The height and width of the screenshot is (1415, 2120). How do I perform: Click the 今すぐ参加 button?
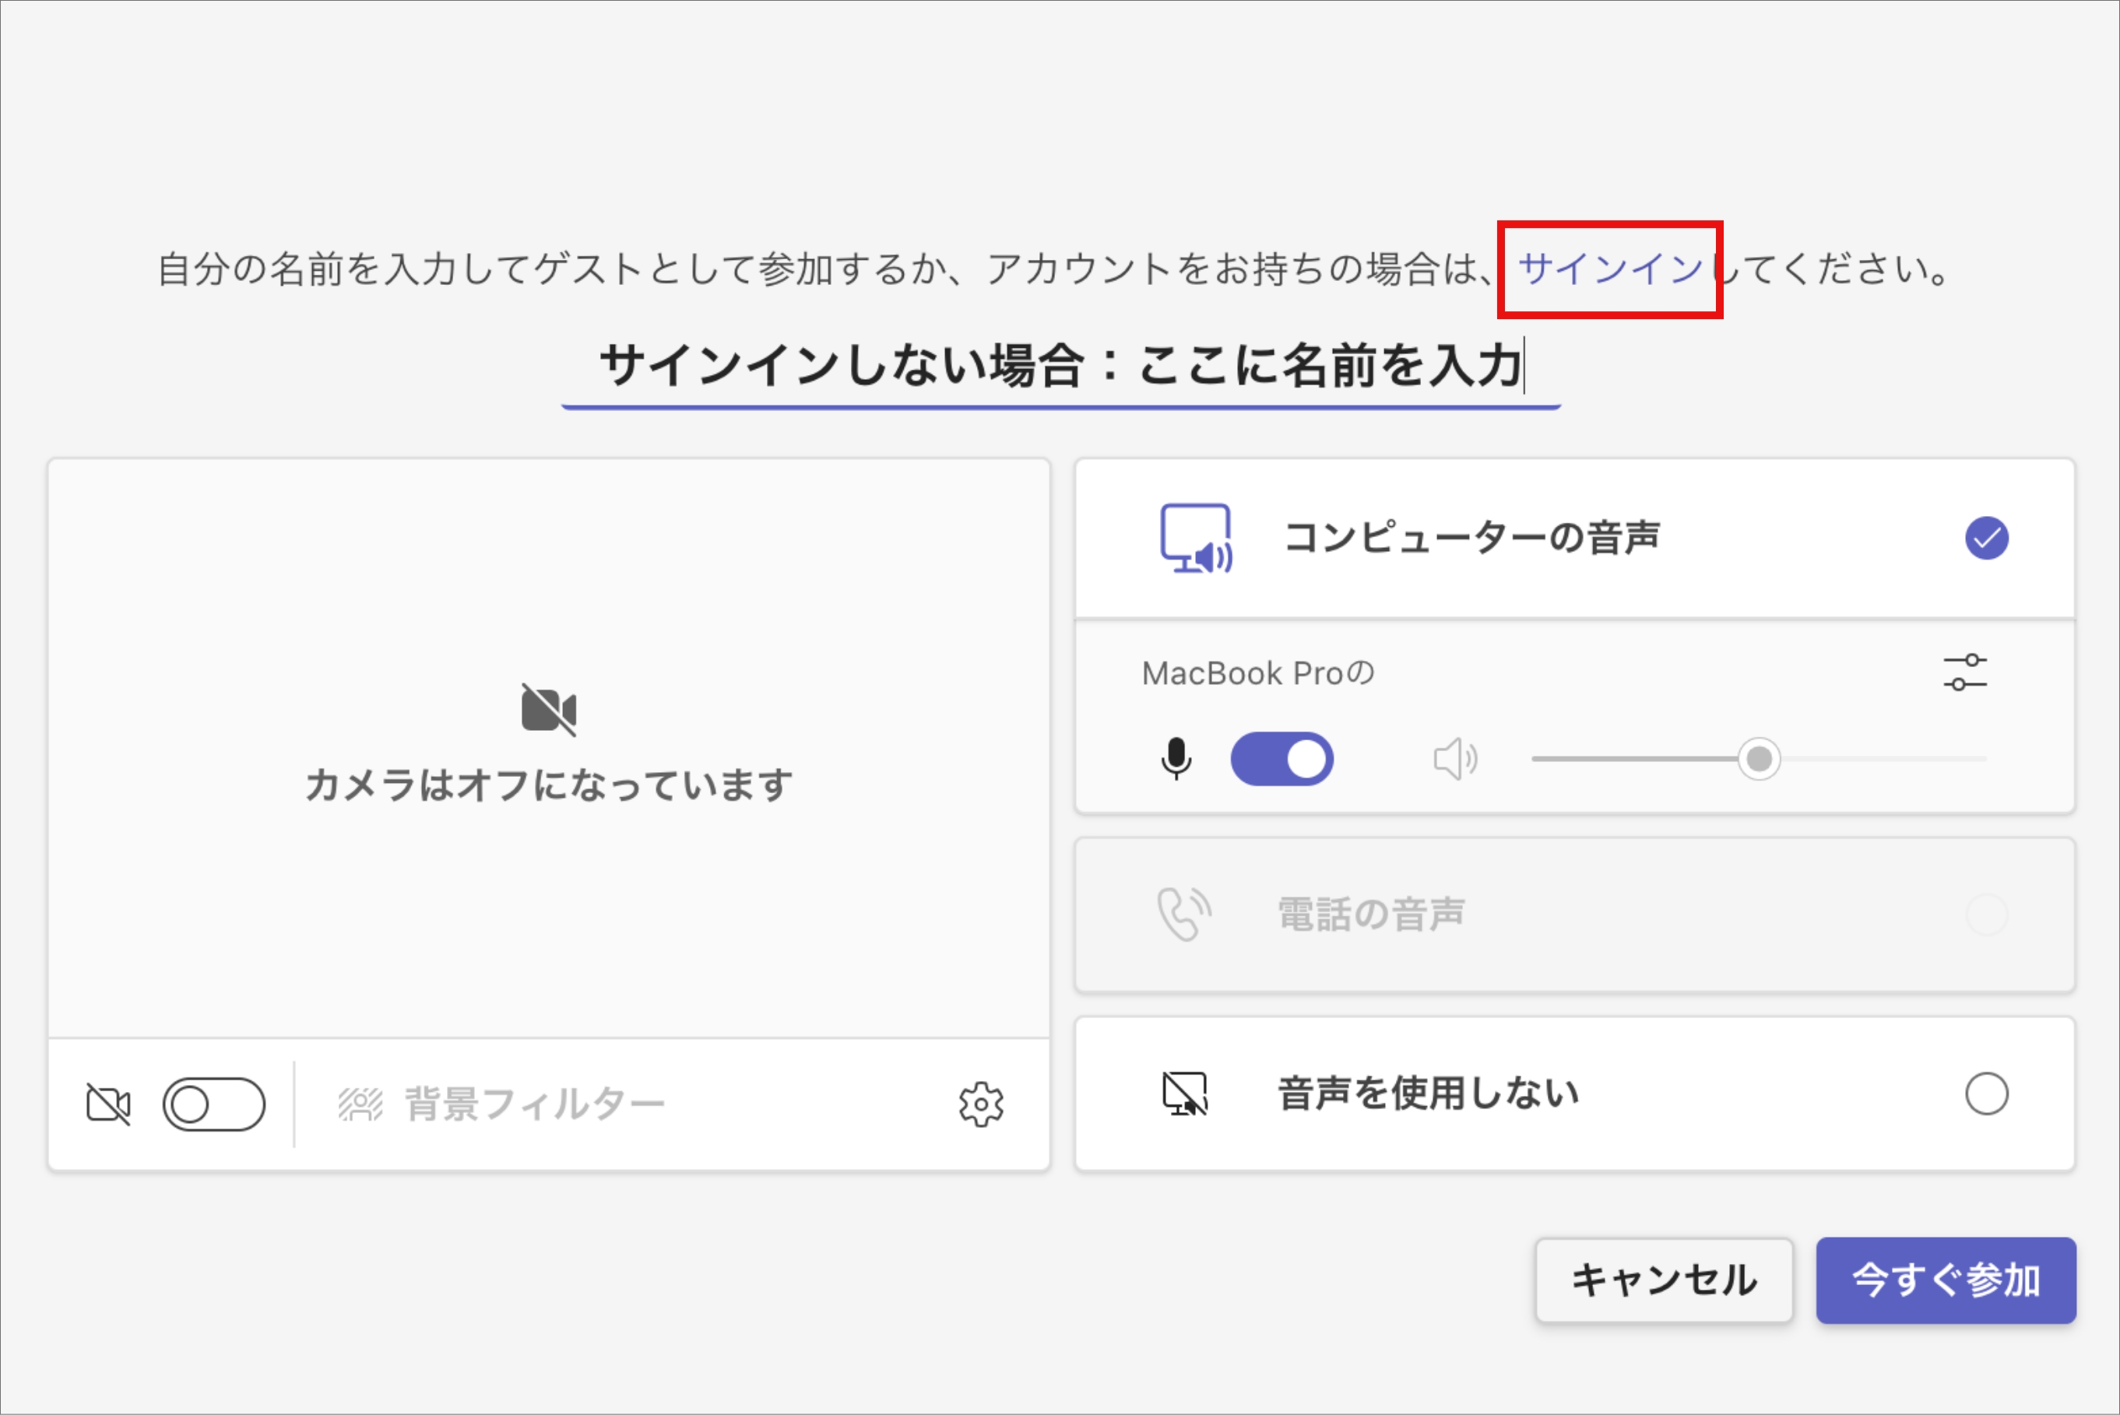pyautogui.click(x=1945, y=1280)
